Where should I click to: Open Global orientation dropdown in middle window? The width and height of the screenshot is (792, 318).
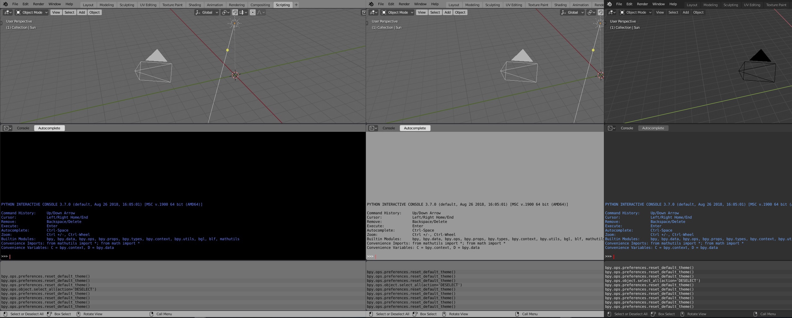(x=572, y=12)
